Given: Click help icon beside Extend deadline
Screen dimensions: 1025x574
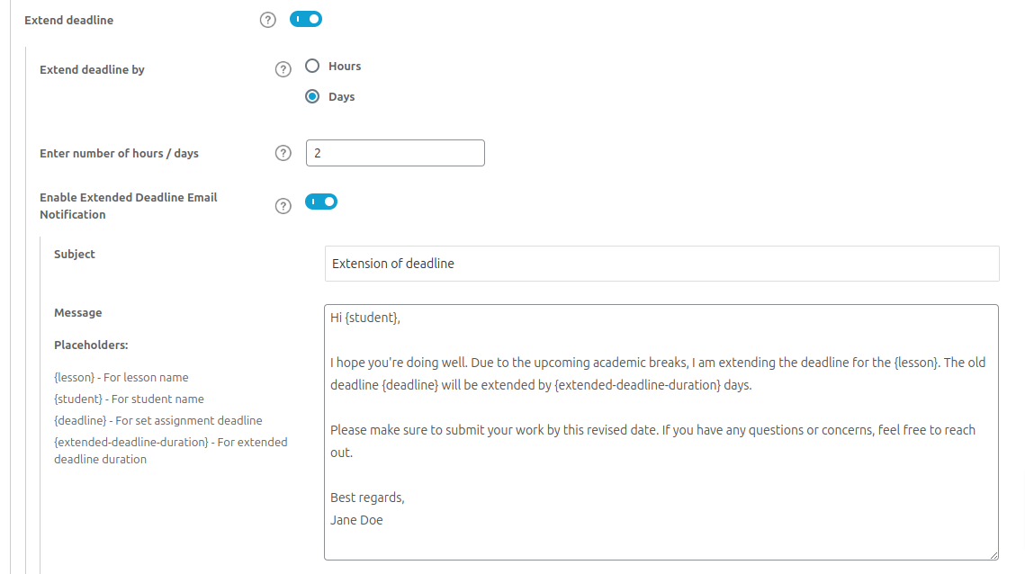Looking at the screenshot, I should (x=267, y=20).
